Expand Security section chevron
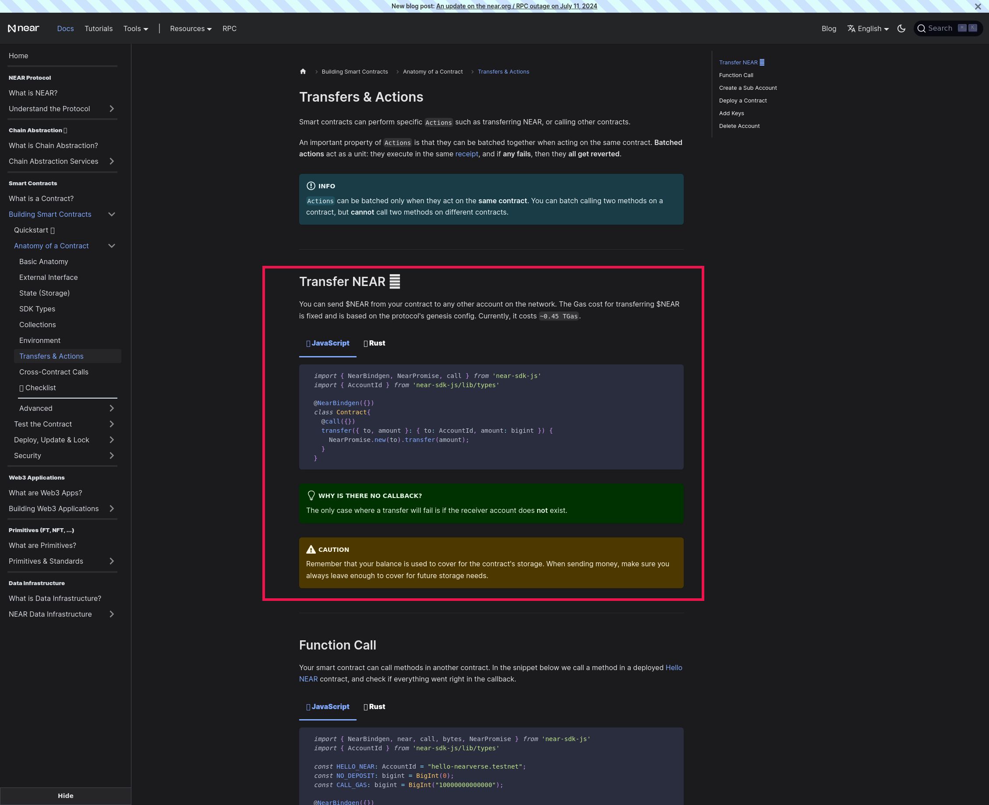Screen dimensions: 989x805 tap(112, 455)
